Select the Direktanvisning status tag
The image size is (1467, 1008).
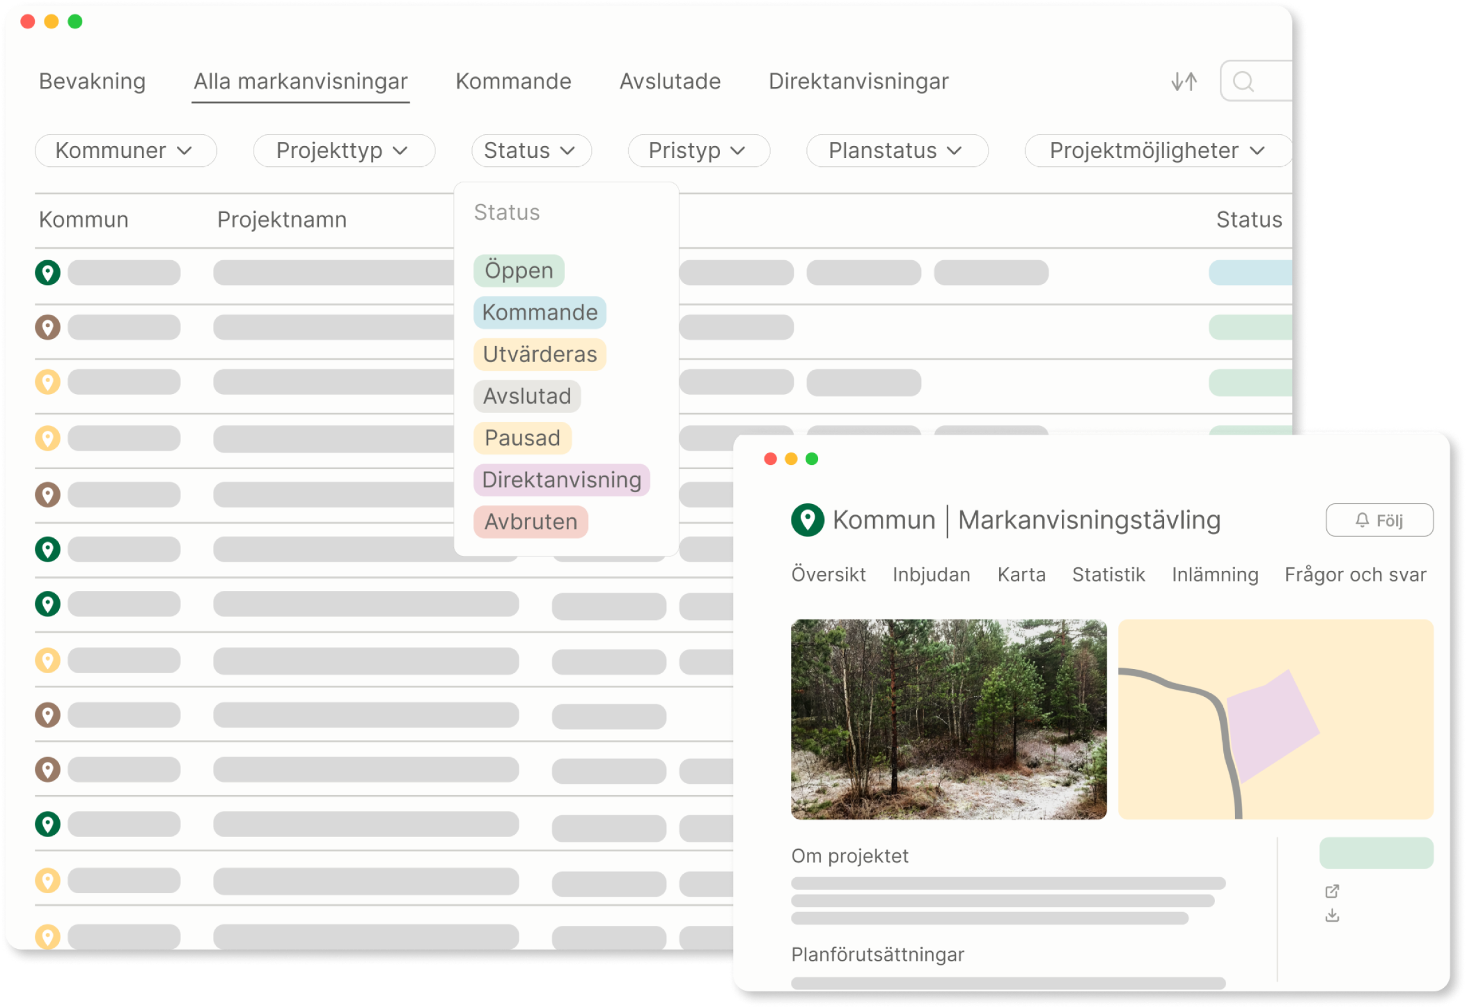561,480
